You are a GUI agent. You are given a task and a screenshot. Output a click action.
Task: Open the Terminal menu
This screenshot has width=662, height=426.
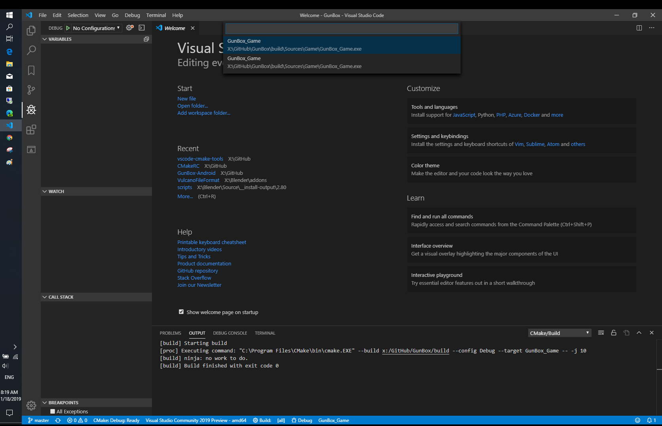click(x=156, y=15)
